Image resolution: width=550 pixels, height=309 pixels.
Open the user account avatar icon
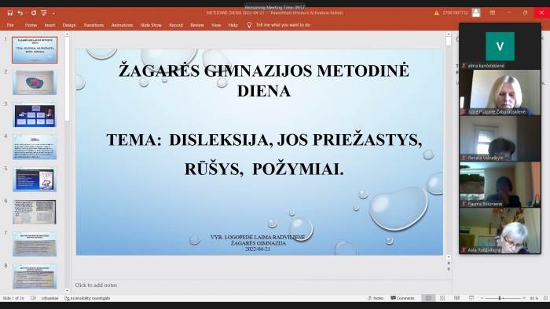[476, 13]
